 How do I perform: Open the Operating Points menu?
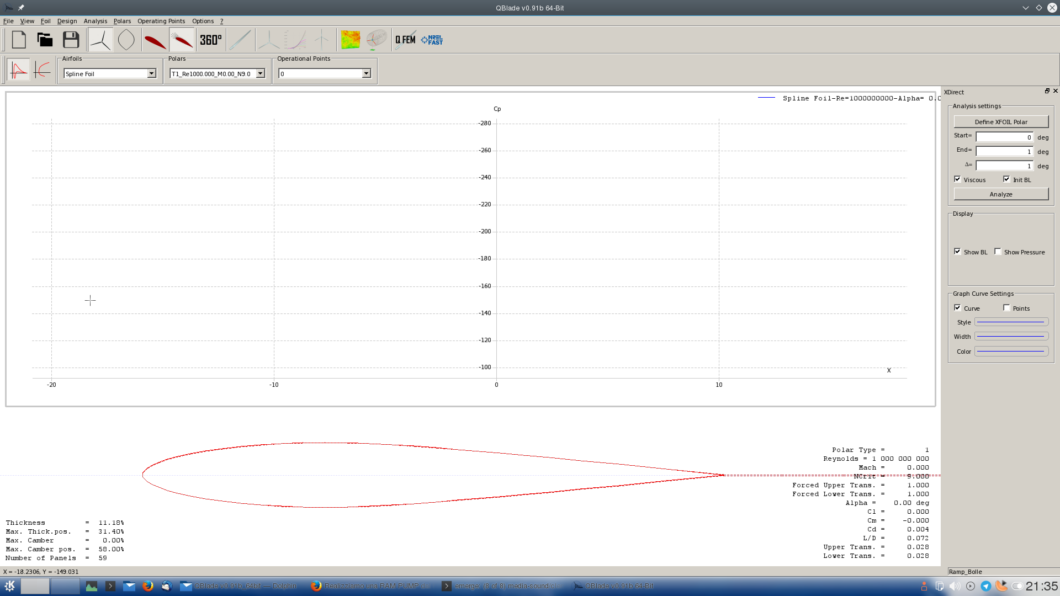tap(161, 21)
